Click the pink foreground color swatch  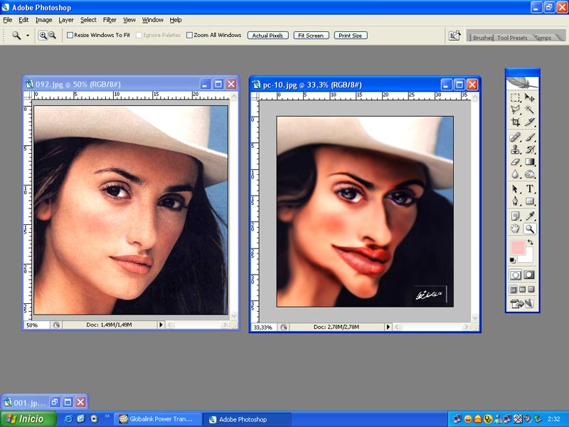[517, 248]
